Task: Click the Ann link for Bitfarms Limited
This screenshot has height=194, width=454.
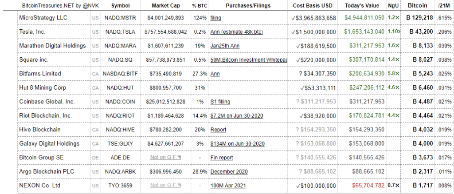Action: (x=215, y=74)
